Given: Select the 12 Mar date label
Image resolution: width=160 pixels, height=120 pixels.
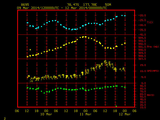Looking at the screenshot, I should tap(125, 114).
